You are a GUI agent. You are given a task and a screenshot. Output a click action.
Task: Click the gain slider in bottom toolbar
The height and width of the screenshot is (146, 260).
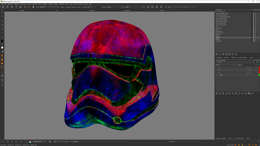click(x=104, y=141)
